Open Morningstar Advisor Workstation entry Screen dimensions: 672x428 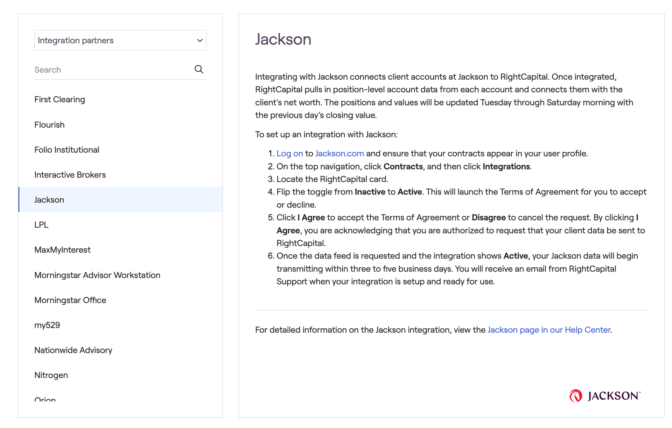coord(97,275)
